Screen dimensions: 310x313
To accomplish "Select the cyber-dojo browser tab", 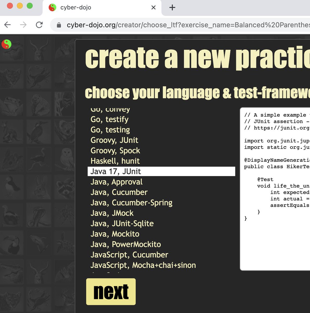I will tap(102, 8).
